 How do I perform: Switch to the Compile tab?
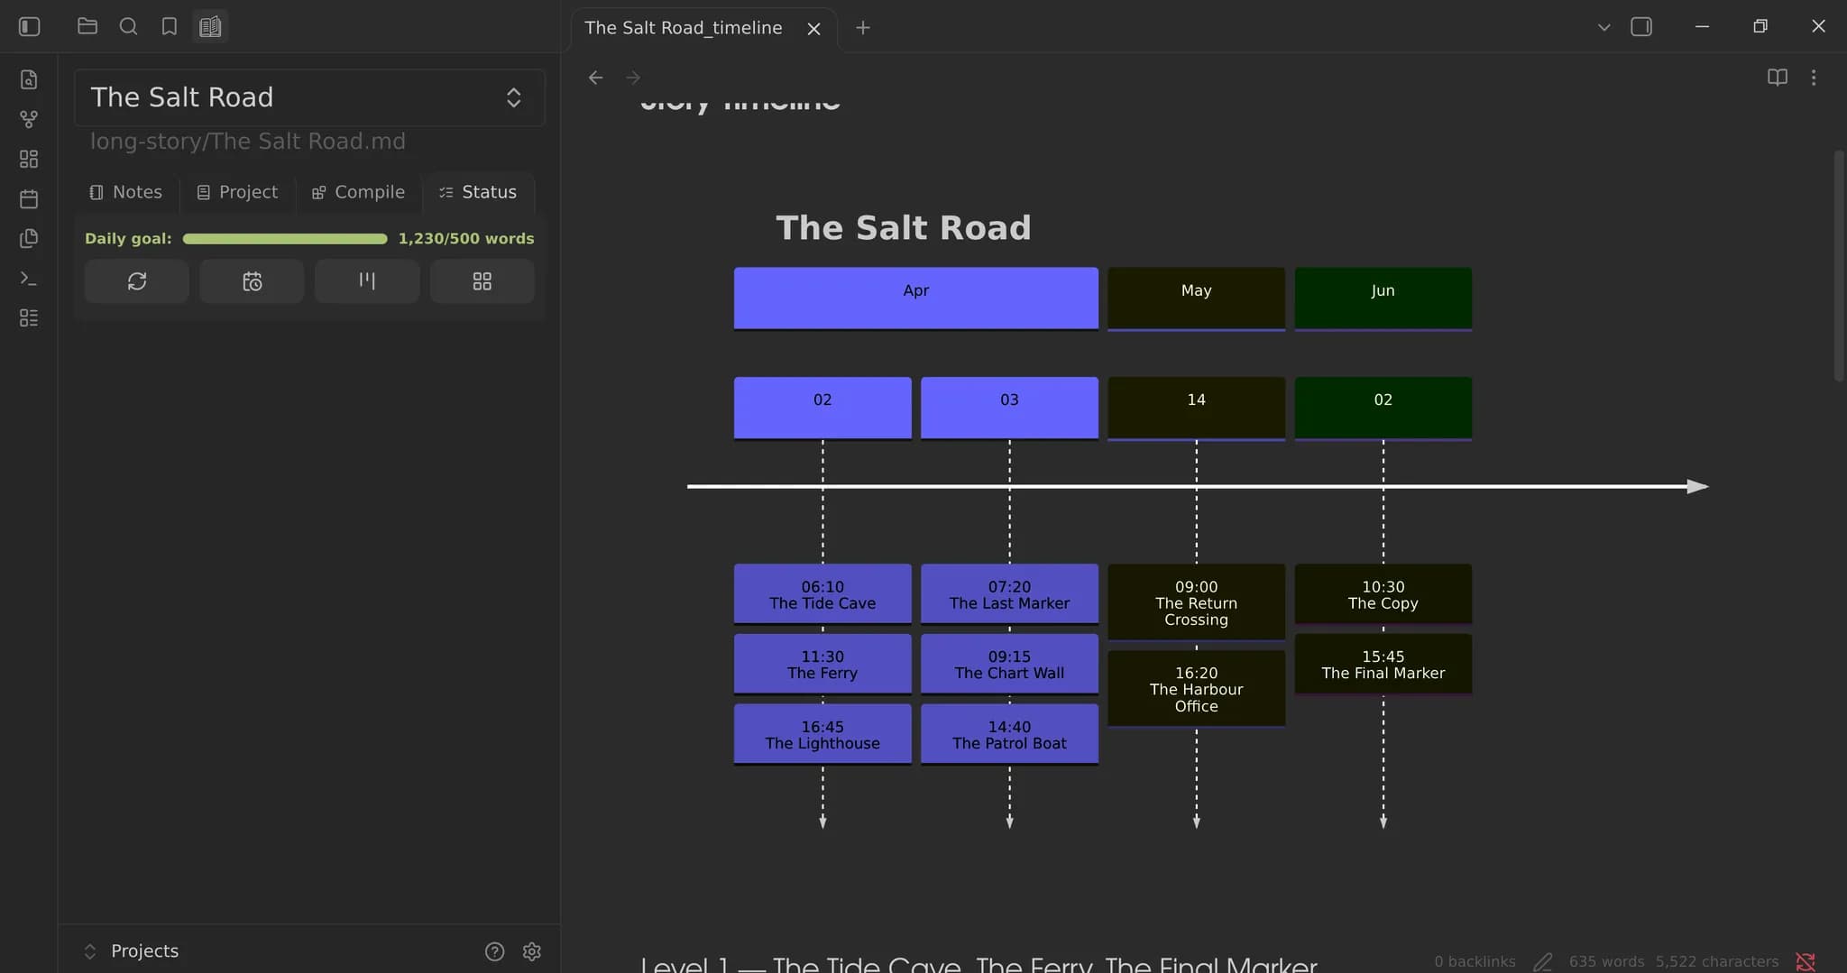tap(359, 192)
